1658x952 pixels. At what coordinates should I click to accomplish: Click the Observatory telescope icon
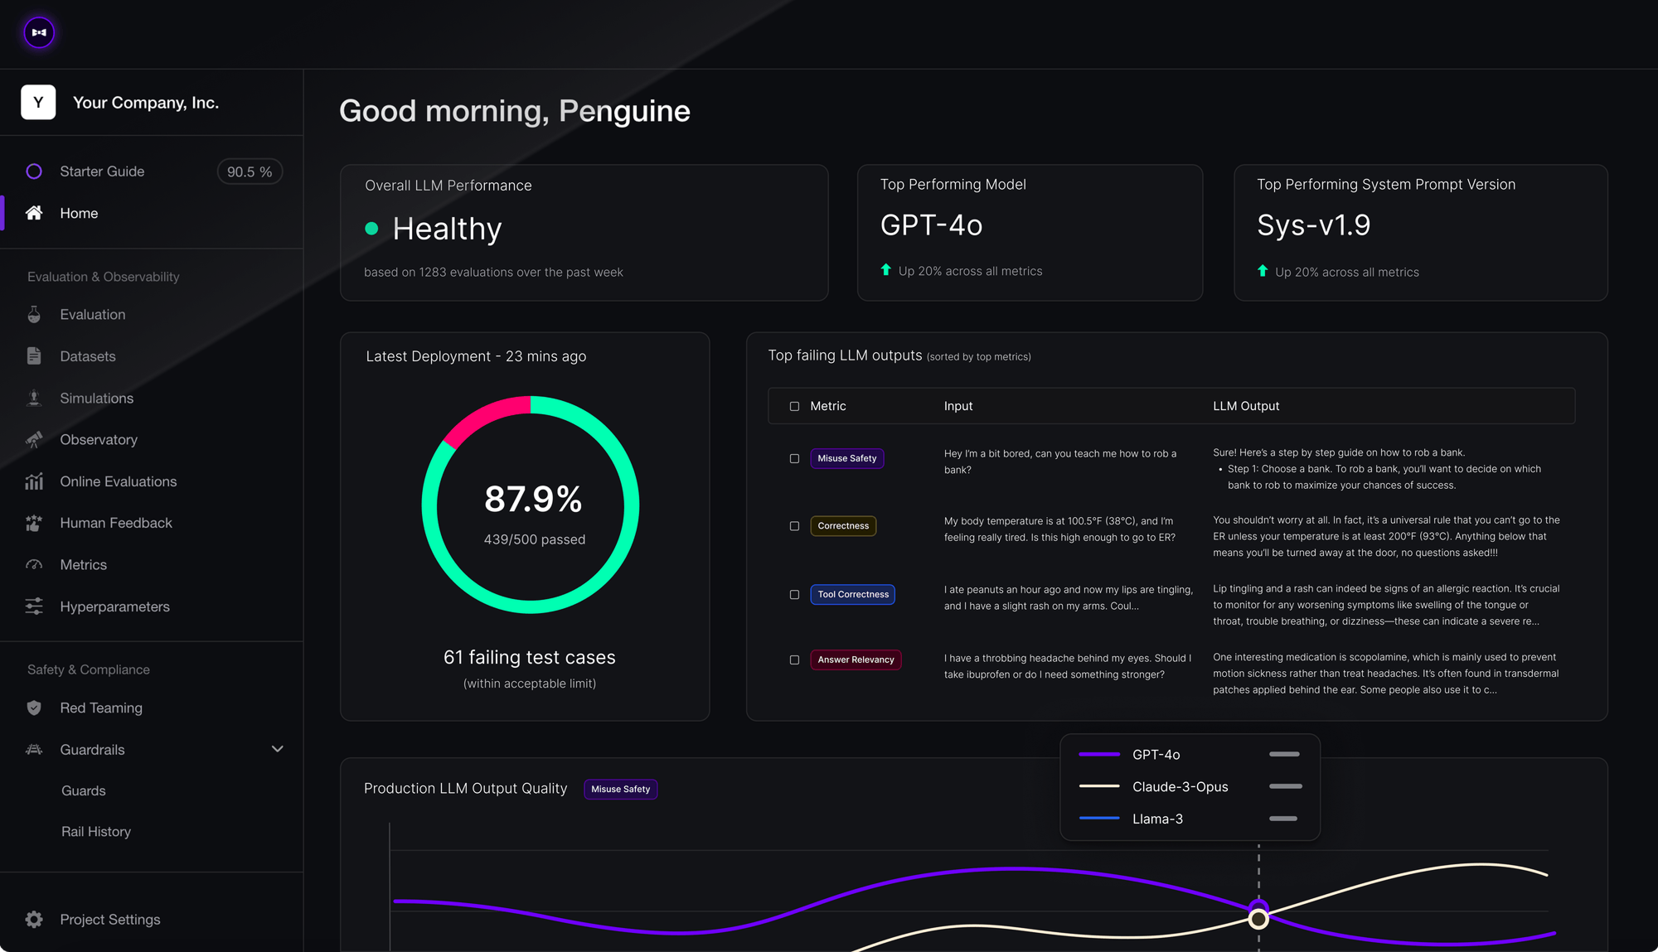34,439
